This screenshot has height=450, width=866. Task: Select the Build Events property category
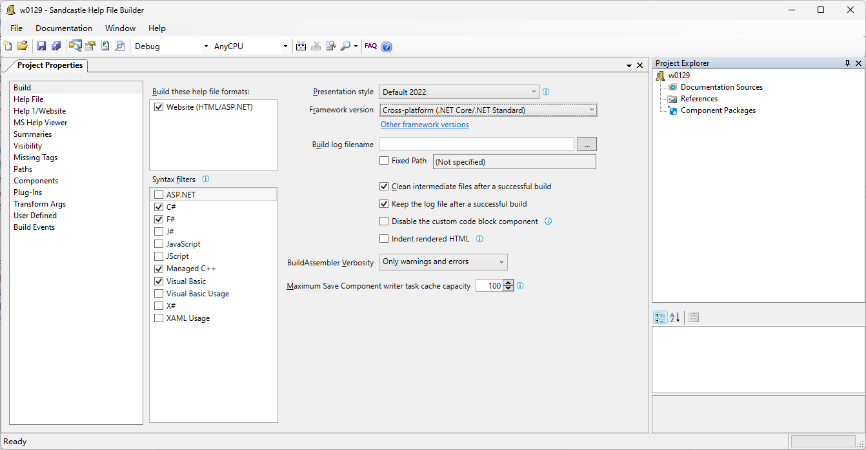[x=34, y=227]
